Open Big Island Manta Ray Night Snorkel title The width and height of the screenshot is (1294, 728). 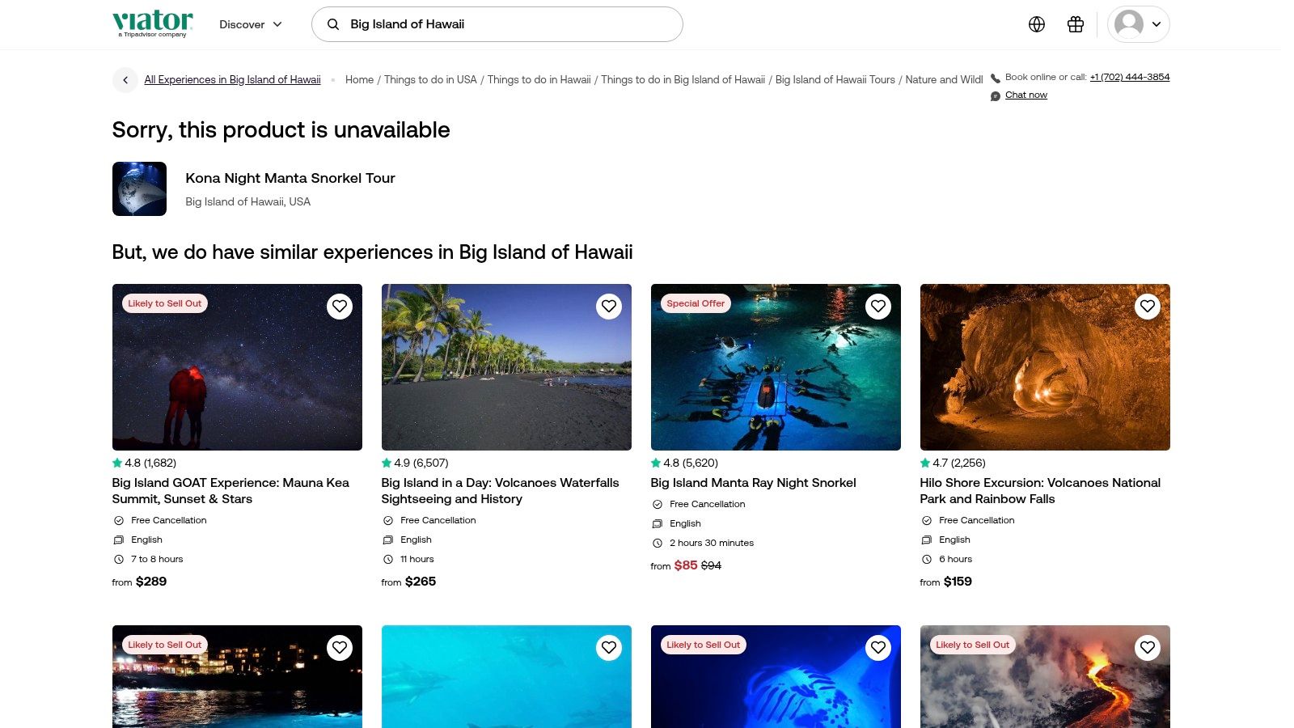753,483
